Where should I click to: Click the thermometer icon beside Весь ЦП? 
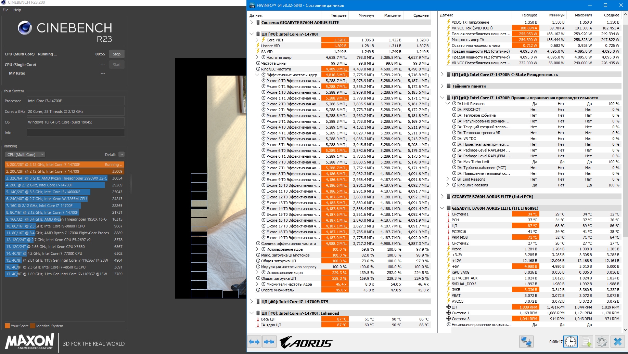[x=258, y=319]
